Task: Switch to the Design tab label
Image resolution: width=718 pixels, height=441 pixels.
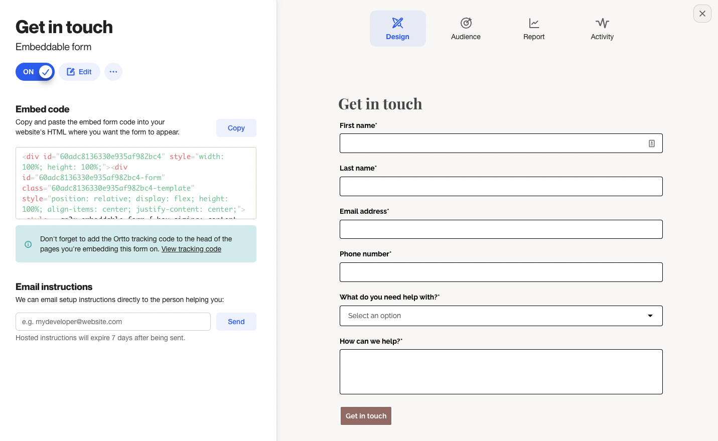Action: pyautogui.click(x=398, y=37)
